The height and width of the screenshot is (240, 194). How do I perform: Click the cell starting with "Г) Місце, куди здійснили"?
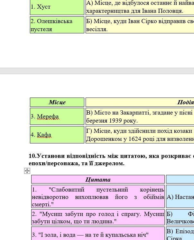pyautogui.click(x=139, y=135)
